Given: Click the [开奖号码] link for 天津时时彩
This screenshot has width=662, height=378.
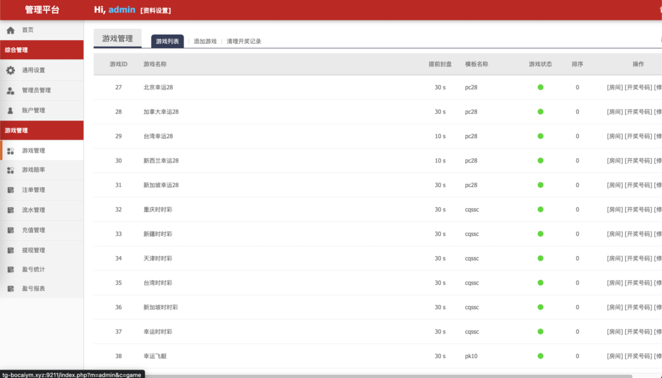Looking at the screenshot, I should (637, 259).
